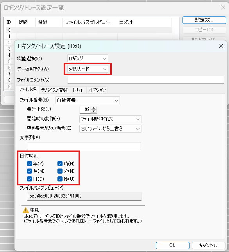The image size is (229, 252).
Task: Switch to the トリガ tab
Action: pyautogui.click(x=78, y=90)
